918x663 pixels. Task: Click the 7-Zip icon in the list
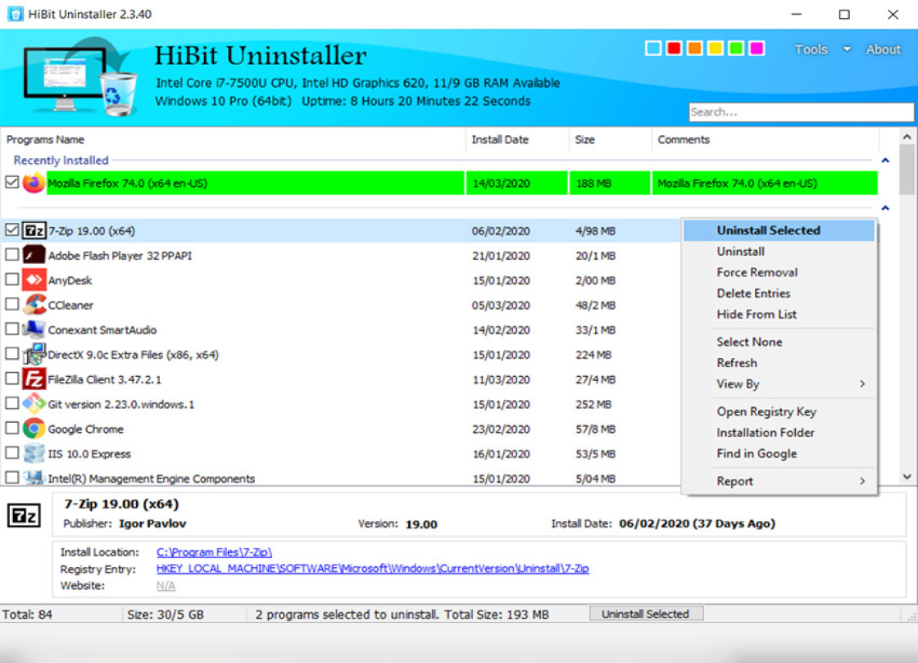click(34, 230)
